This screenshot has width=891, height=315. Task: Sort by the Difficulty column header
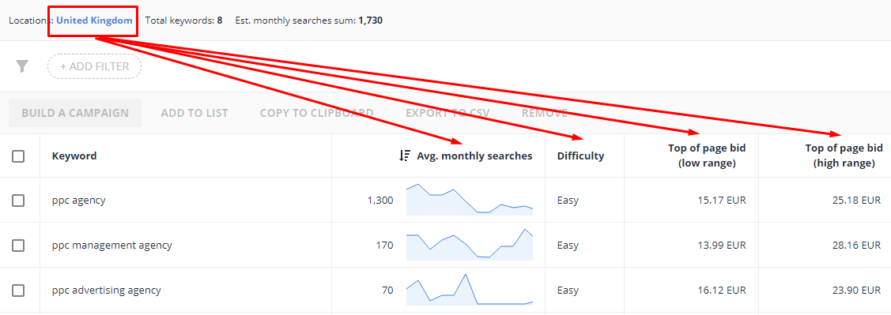coord(581,156)
